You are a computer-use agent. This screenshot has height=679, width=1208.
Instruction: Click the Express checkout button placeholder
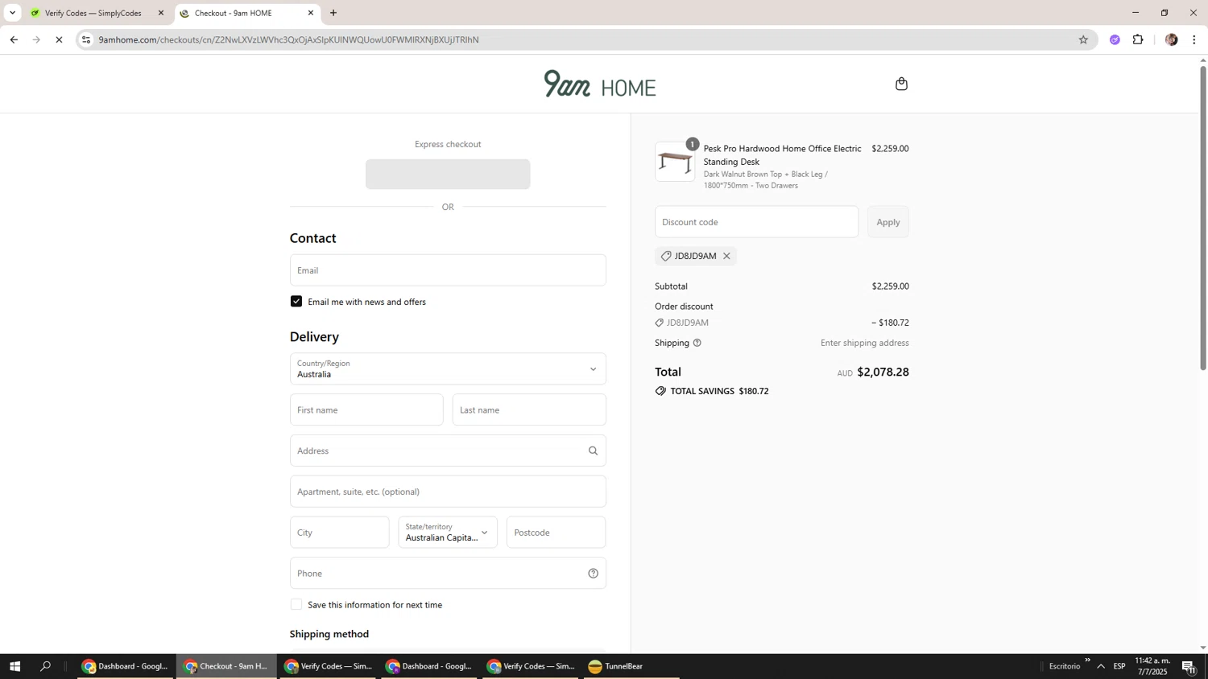tap(448, 174)
